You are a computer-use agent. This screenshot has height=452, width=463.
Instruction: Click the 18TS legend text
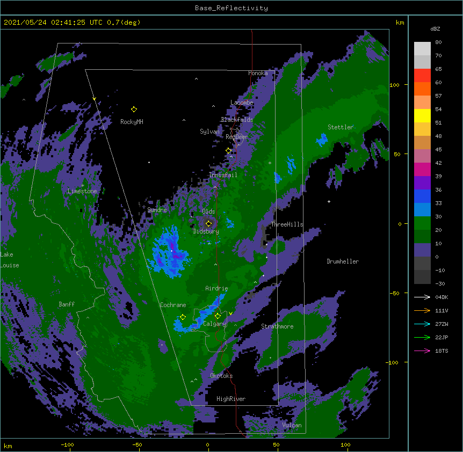tap(442, 351)
